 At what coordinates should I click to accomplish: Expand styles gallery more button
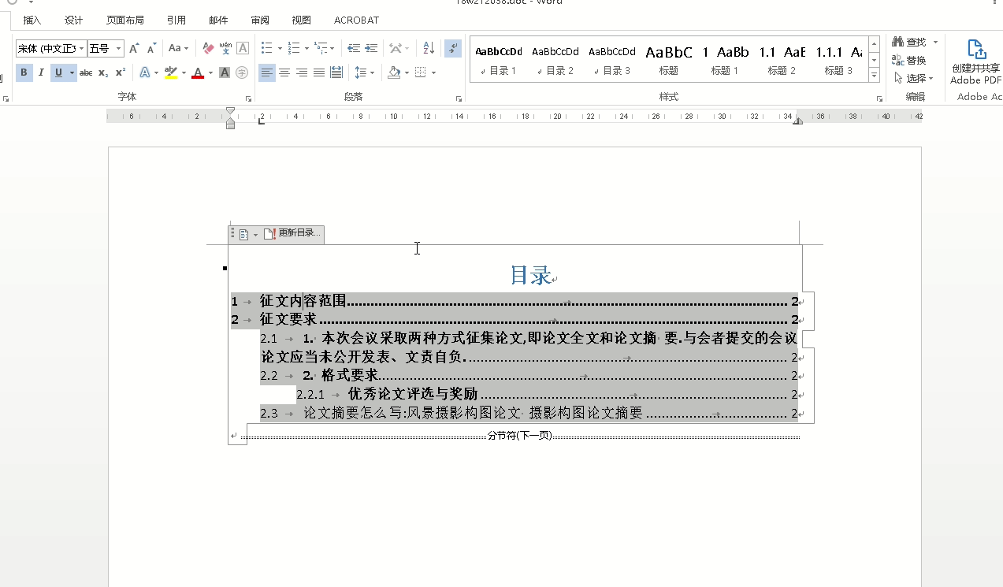tap(874, 76)
